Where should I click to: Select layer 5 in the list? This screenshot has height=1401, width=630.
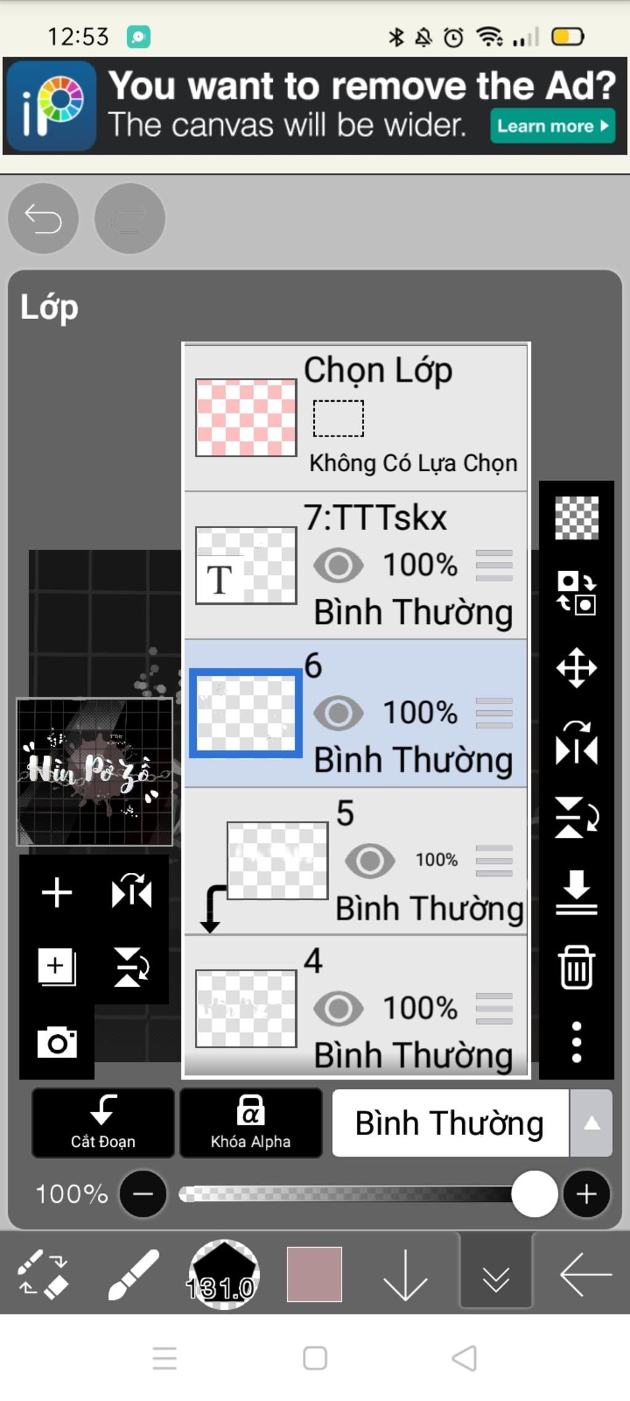click(356, 861)
